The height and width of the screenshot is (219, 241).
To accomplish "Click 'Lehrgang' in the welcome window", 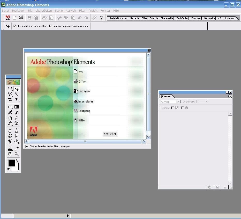I will tap(84, 111).
